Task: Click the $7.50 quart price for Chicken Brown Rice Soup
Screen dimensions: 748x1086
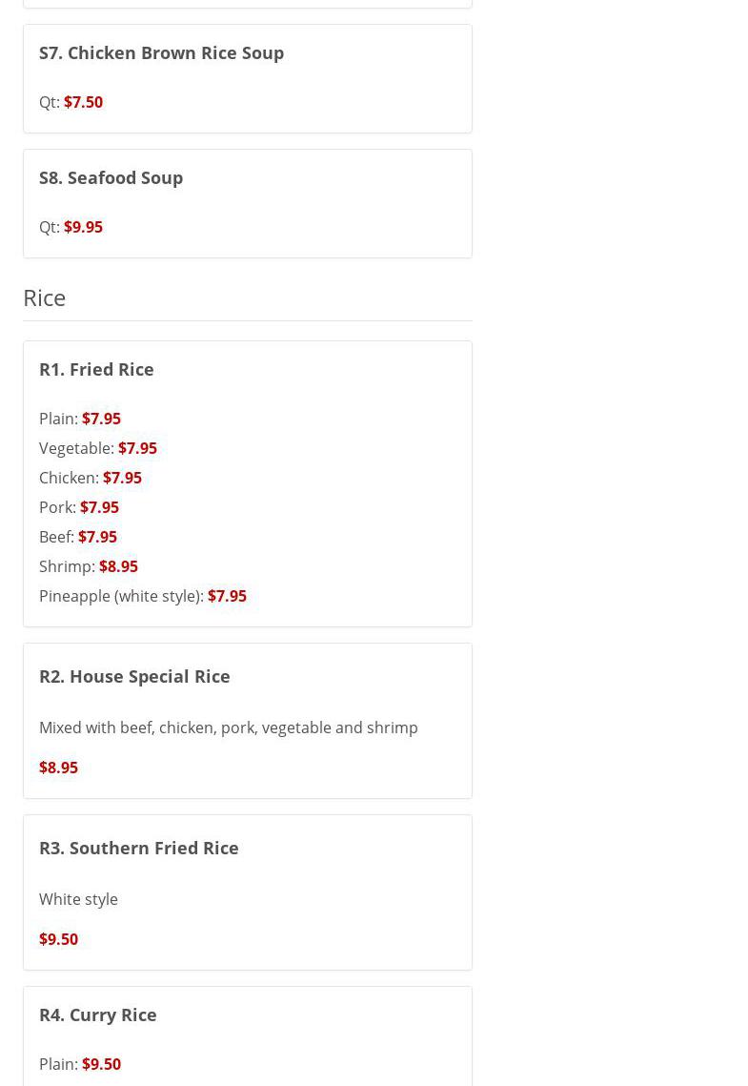Action: pos(83,102)
